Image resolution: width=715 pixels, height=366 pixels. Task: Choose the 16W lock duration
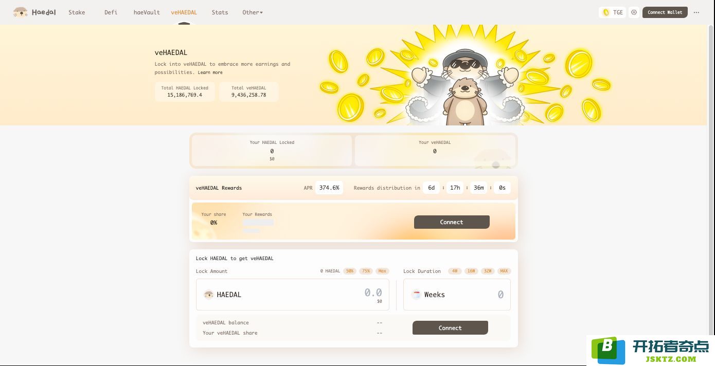pos(471,271)
